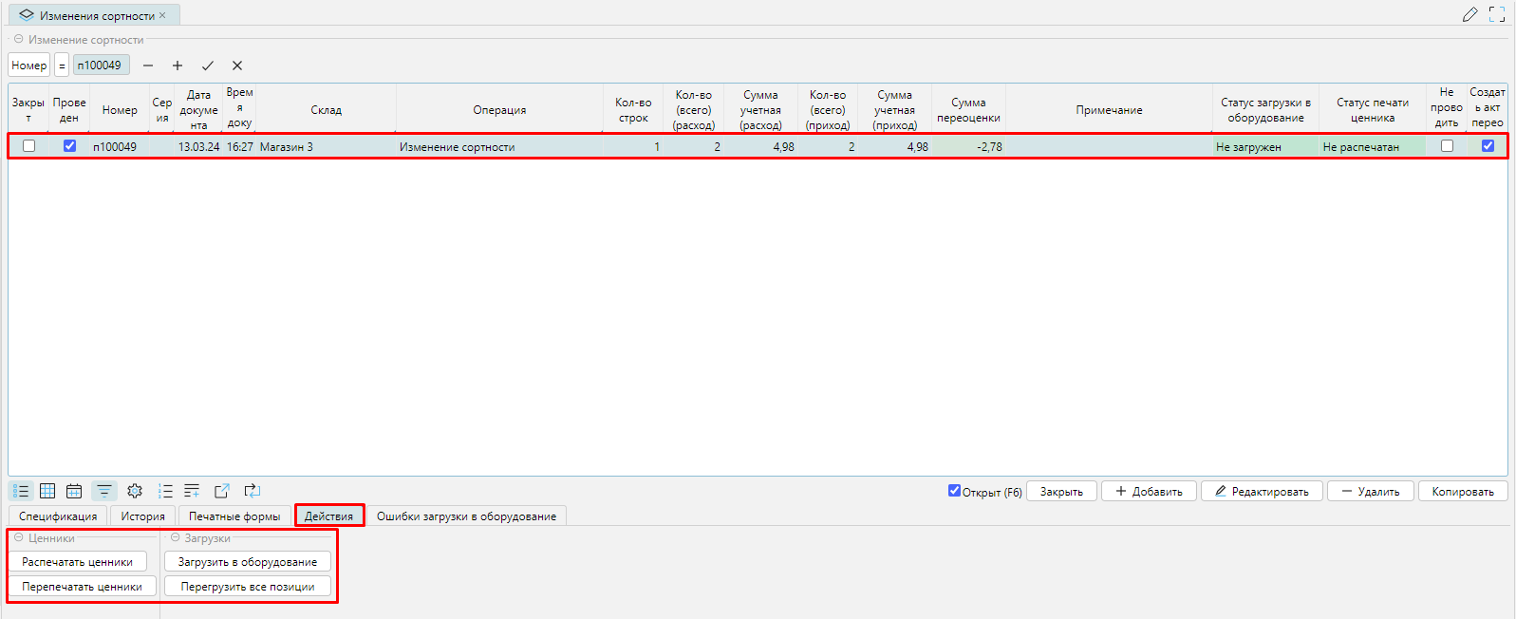Uncheck the Проведен checkbox for п100049
Image resolution: width=1516 pixels, height=619 pixels.
69,146
